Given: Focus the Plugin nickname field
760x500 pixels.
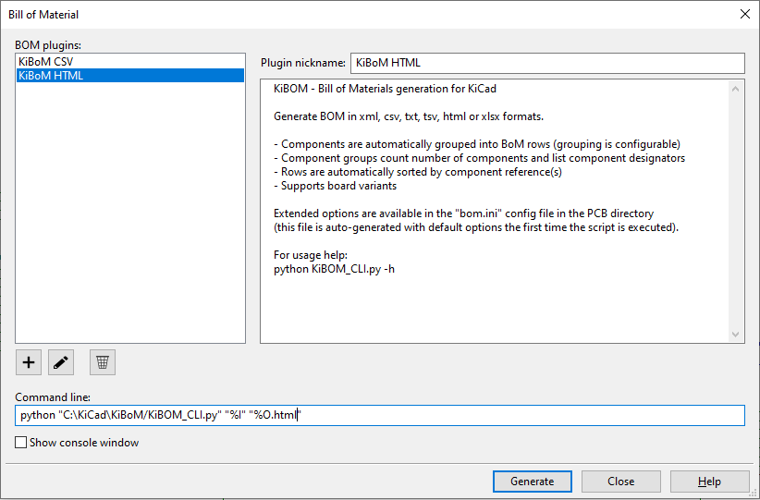Looking at the screenshot, I should pyautogui.click(x=547, y=63).
